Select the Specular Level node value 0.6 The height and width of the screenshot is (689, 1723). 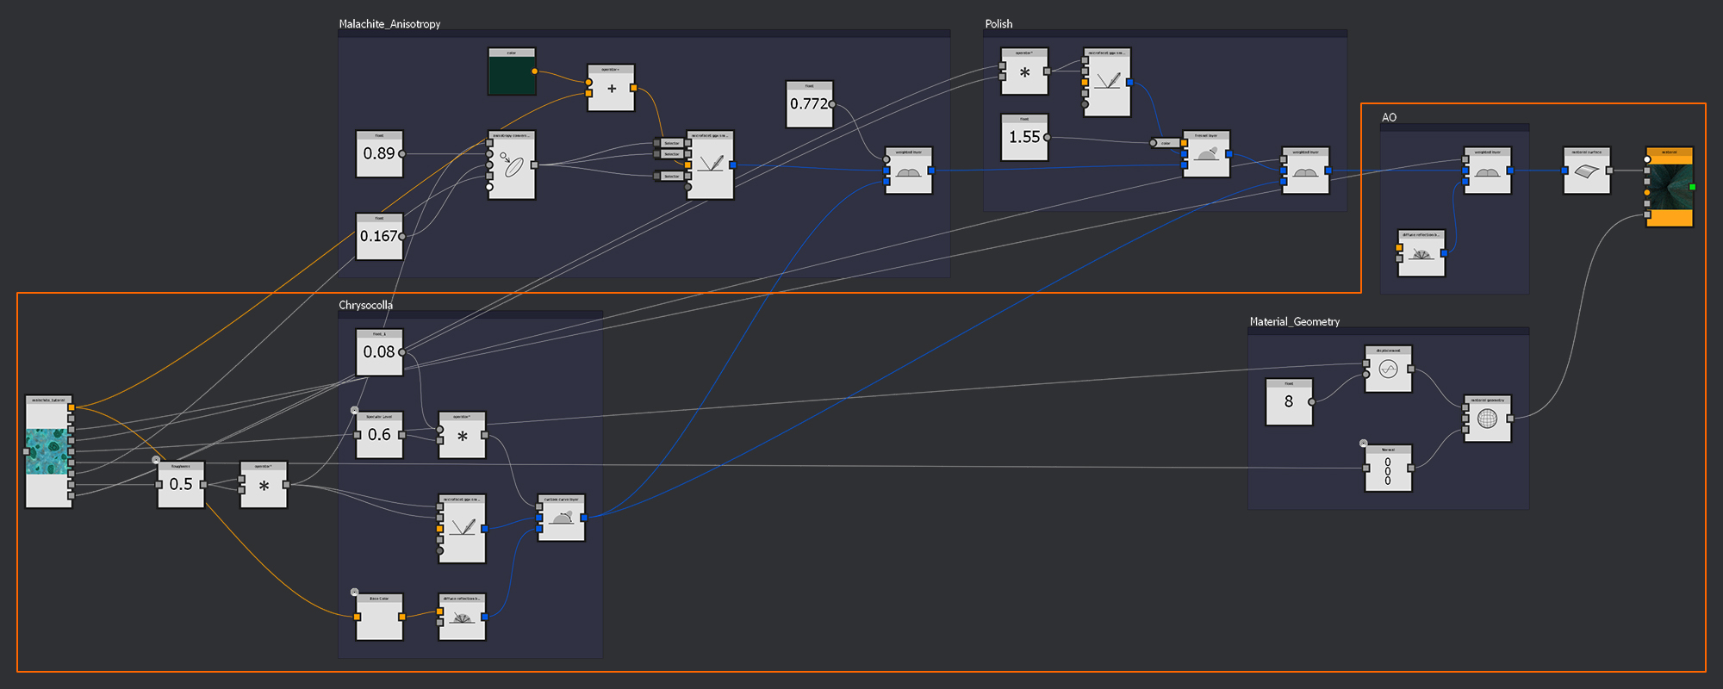pos(379,435)
